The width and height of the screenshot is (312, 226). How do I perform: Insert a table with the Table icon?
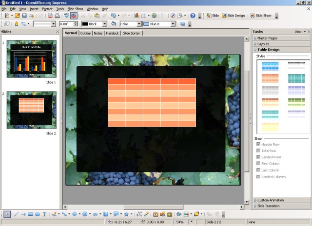click(144, 16)
